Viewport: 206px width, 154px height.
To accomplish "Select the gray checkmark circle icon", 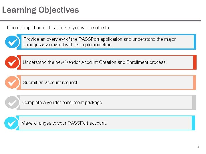I will pos(12,102).
